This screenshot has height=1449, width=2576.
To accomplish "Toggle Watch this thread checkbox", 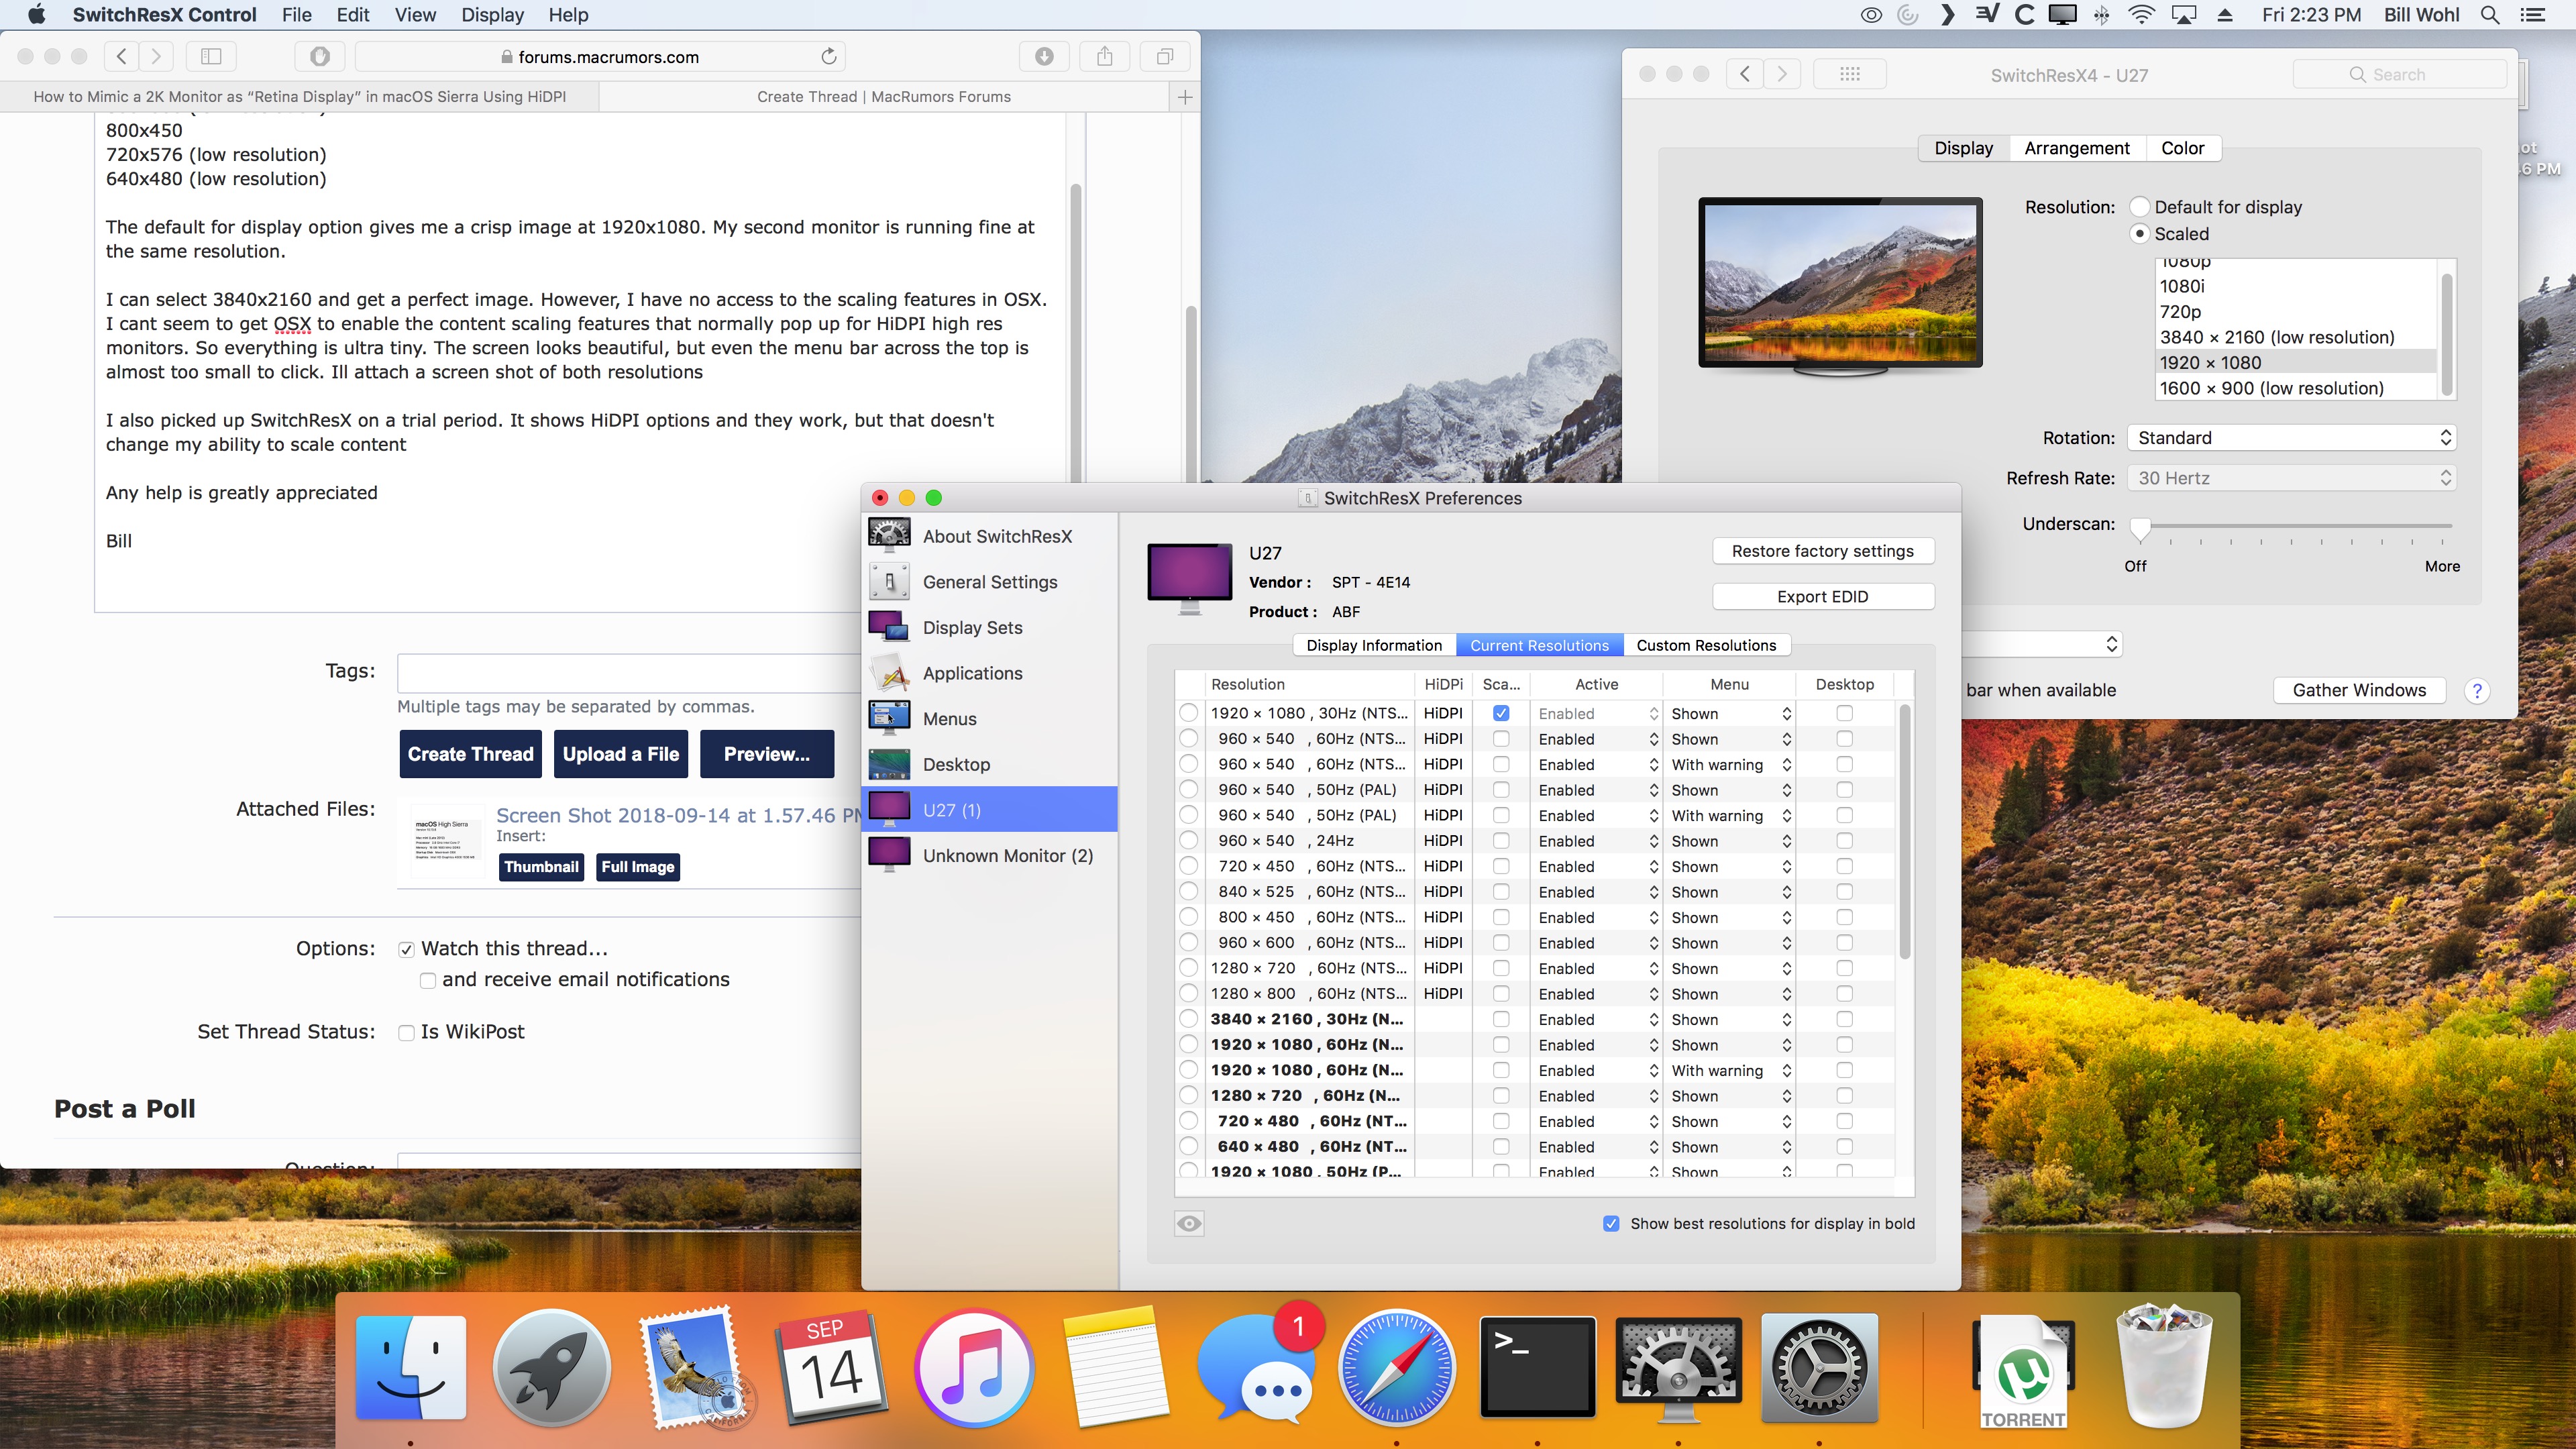I will [406, 949].
